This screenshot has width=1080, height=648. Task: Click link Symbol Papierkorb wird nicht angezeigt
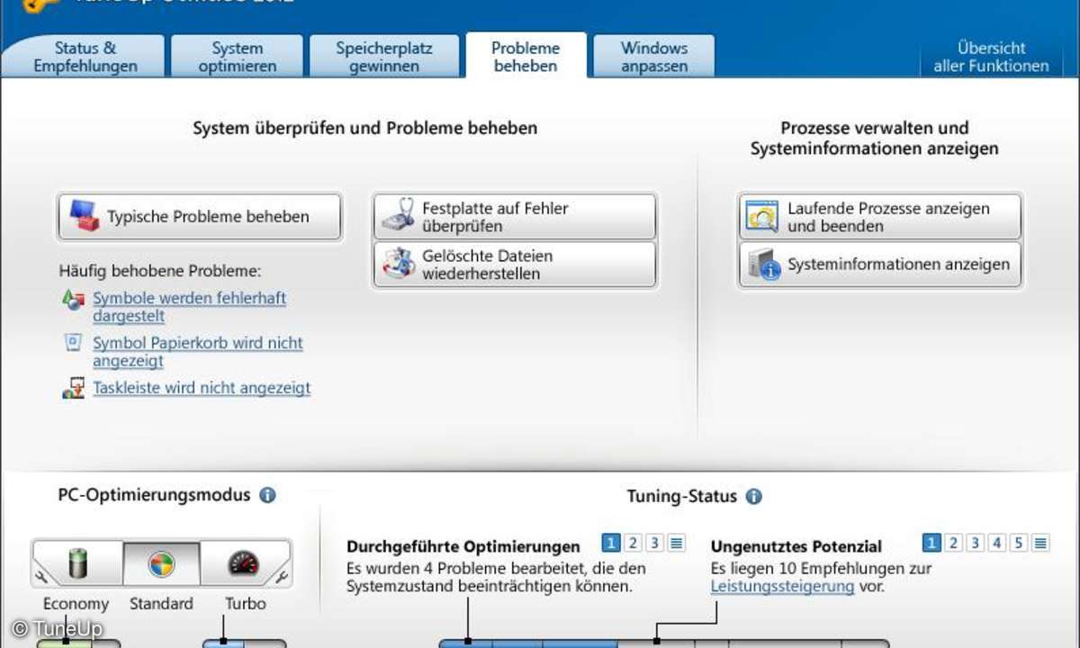197,352
